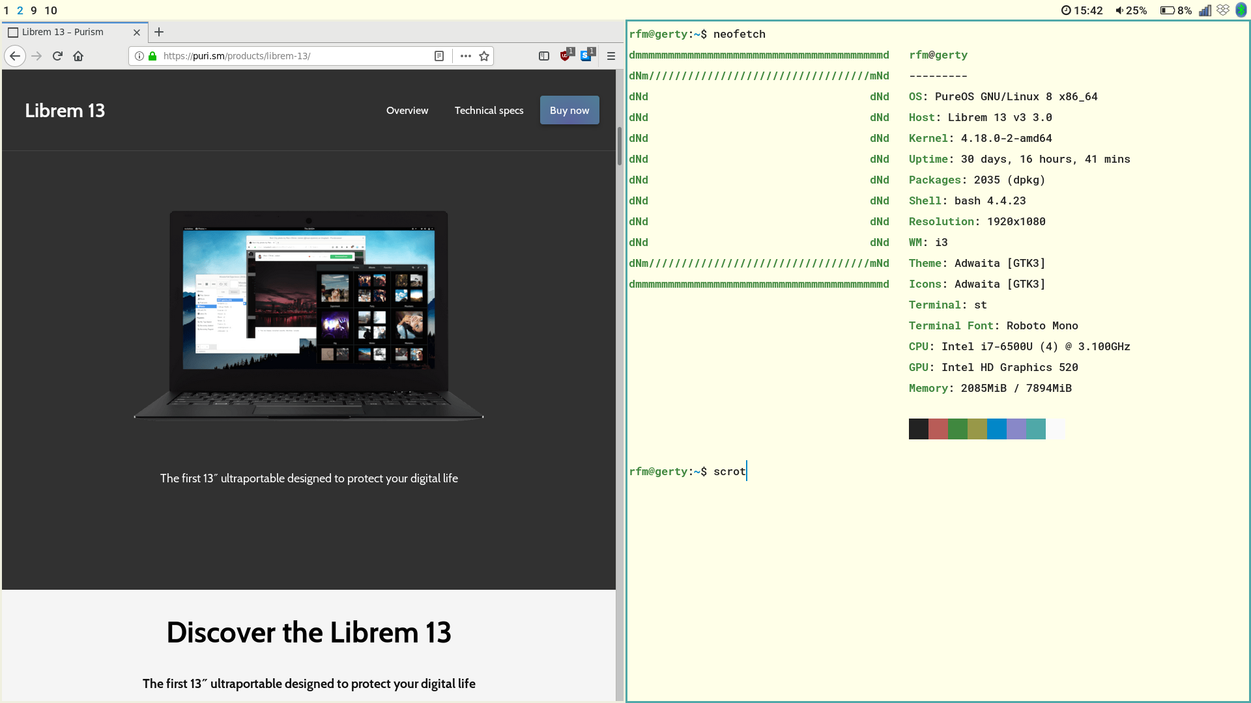Reload the Librem 13 page
This screenshot has height=703, width=1251.
(x=57, y=56)
